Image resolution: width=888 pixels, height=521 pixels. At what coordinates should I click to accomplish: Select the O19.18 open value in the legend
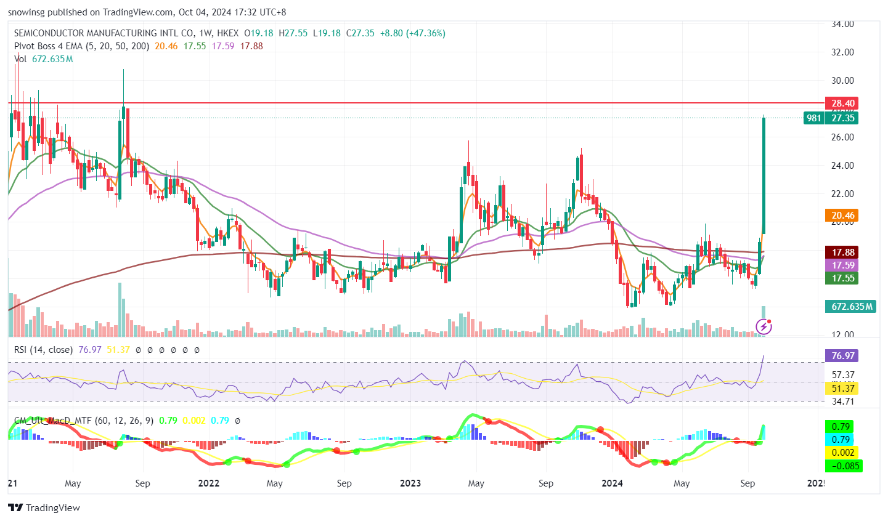259,33
